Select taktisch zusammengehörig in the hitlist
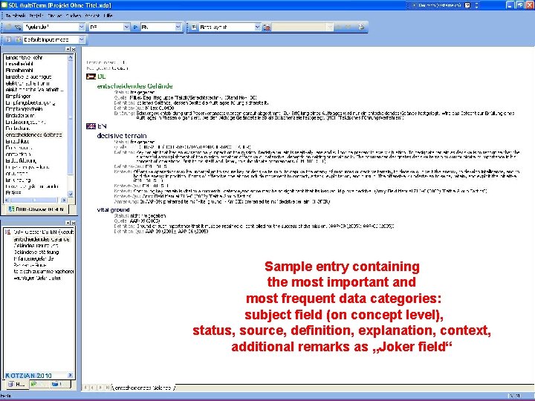 tap(44, 272)
